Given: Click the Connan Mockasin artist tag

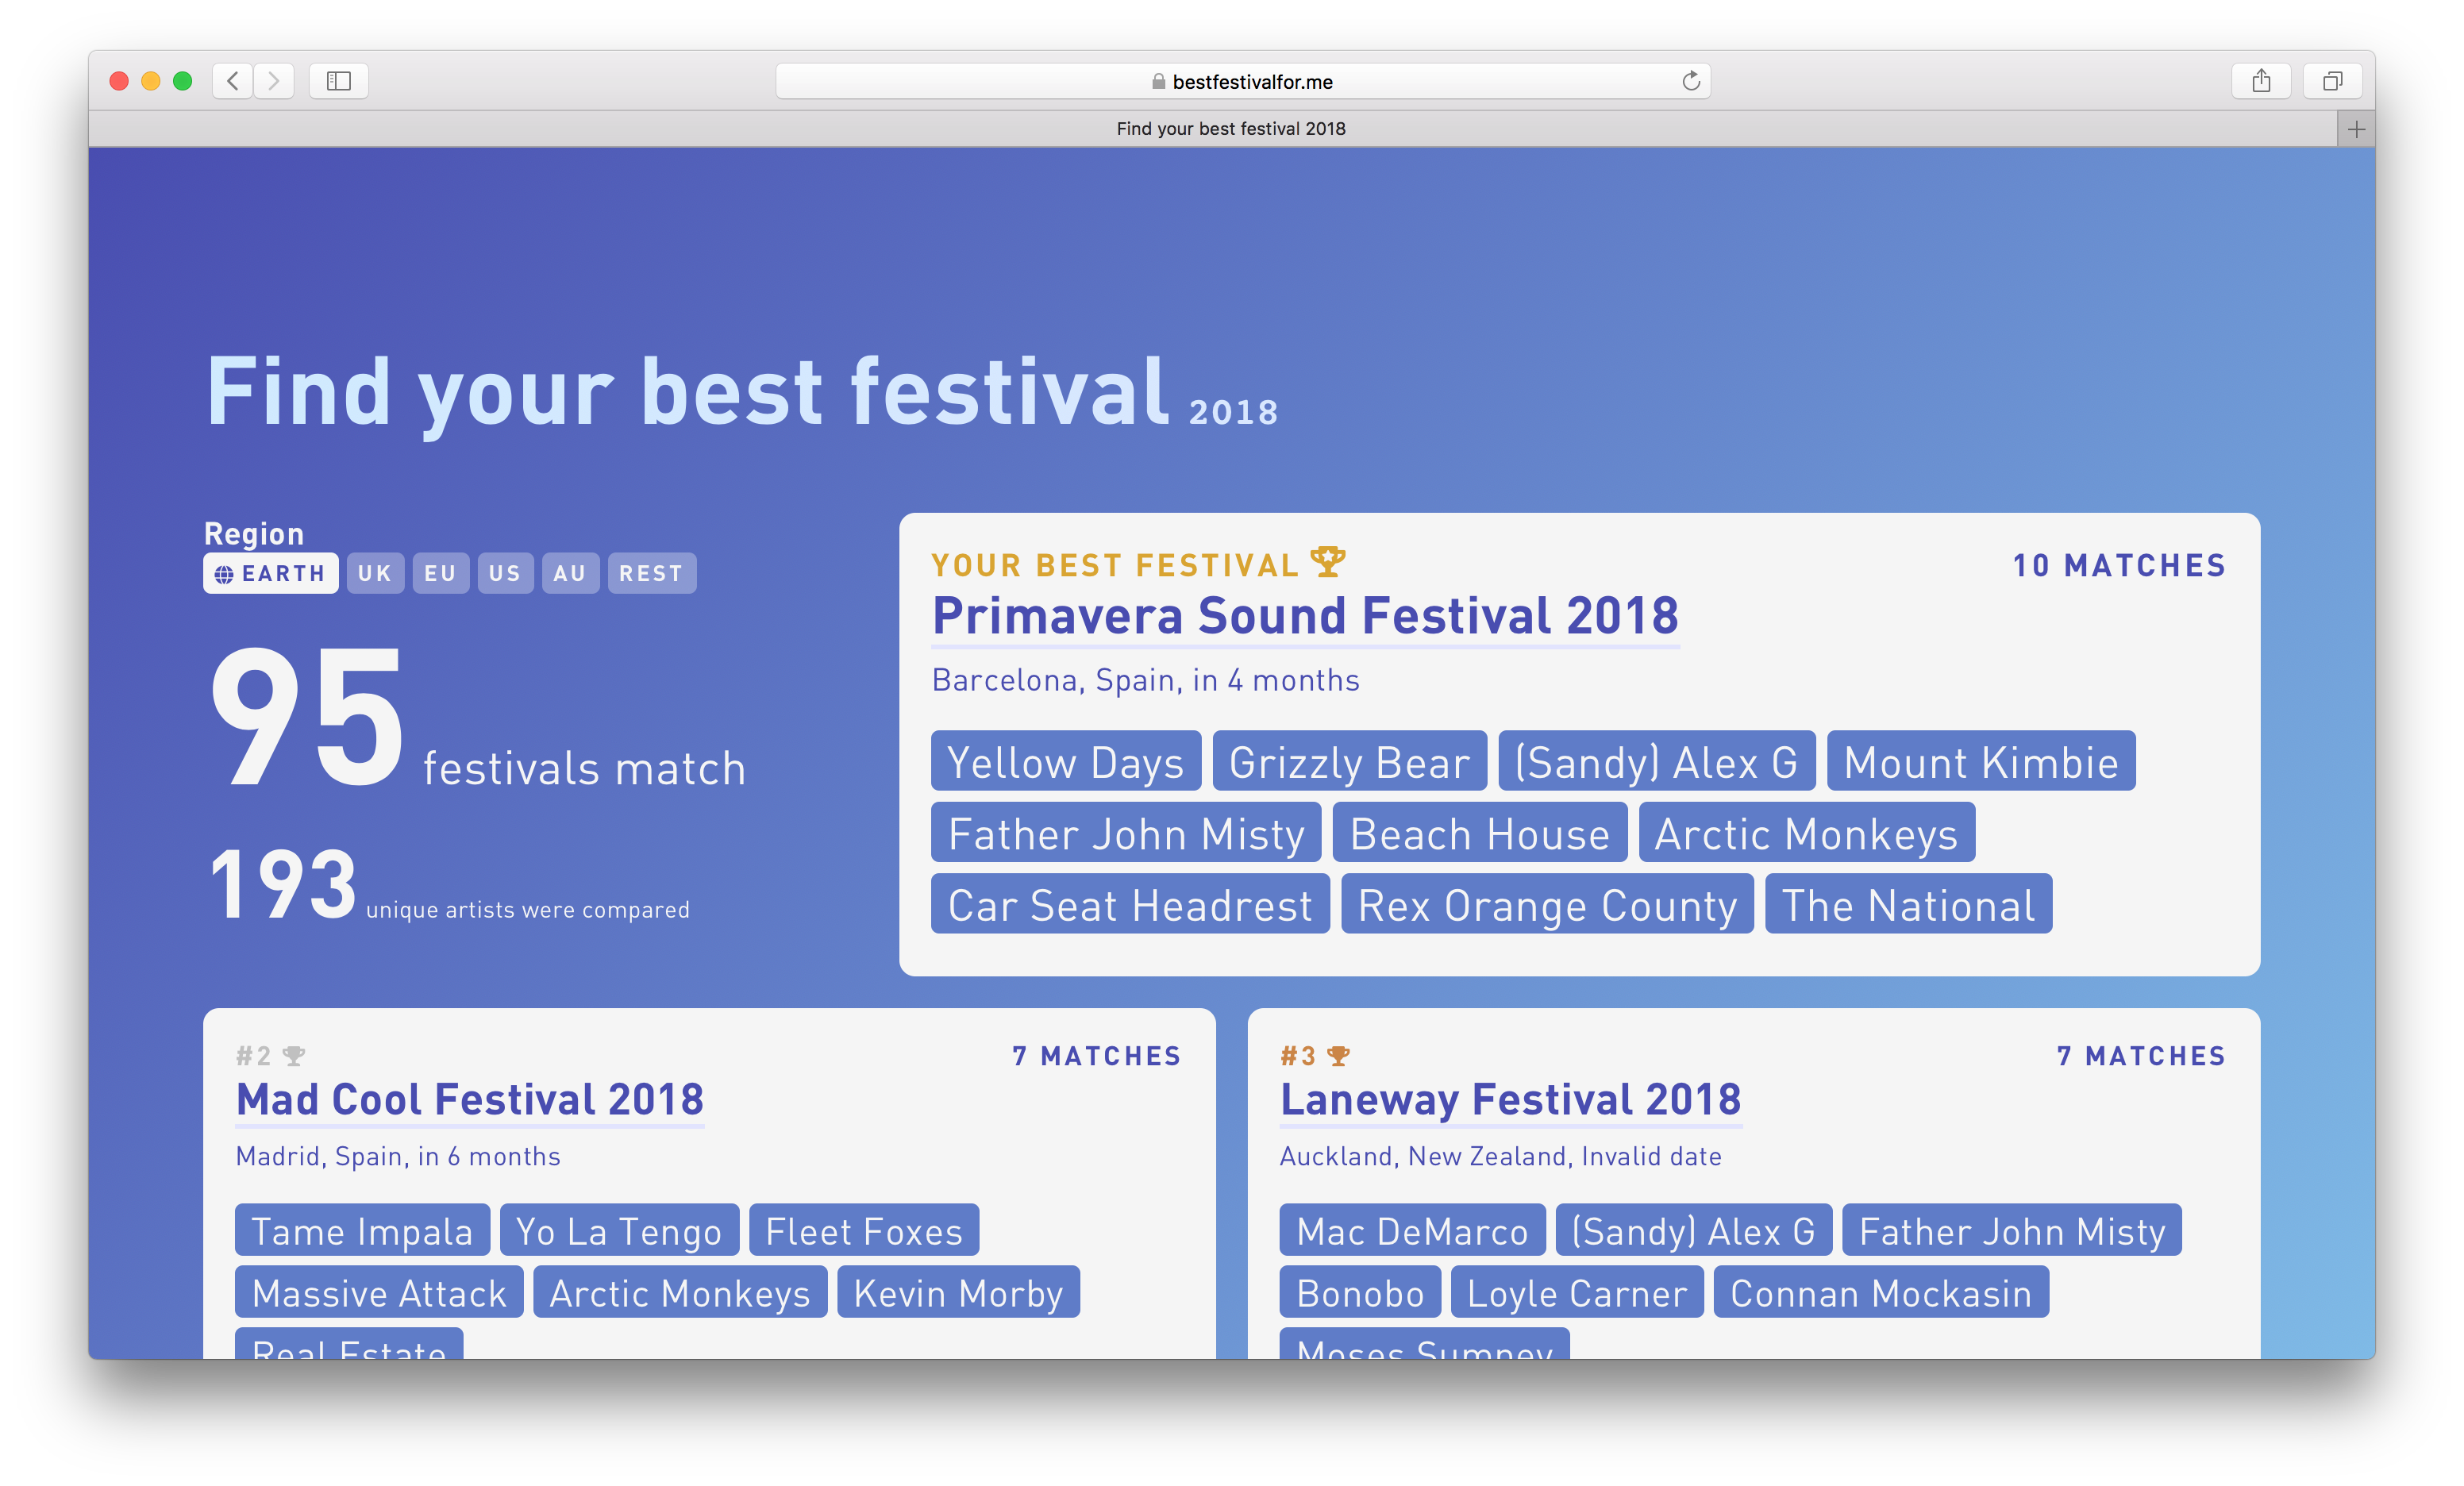Looking at the screenshot, I should pyautogui.click(x=1881, y=1292).
